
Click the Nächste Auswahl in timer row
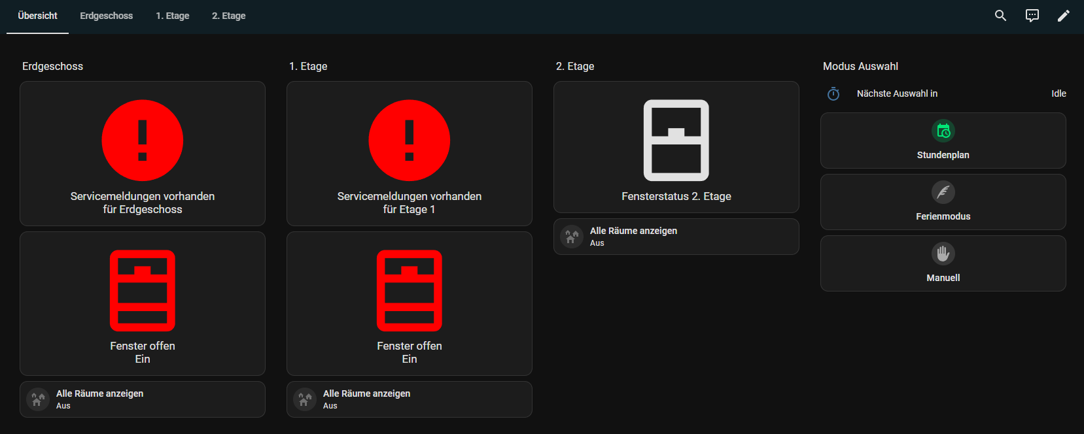897,93
